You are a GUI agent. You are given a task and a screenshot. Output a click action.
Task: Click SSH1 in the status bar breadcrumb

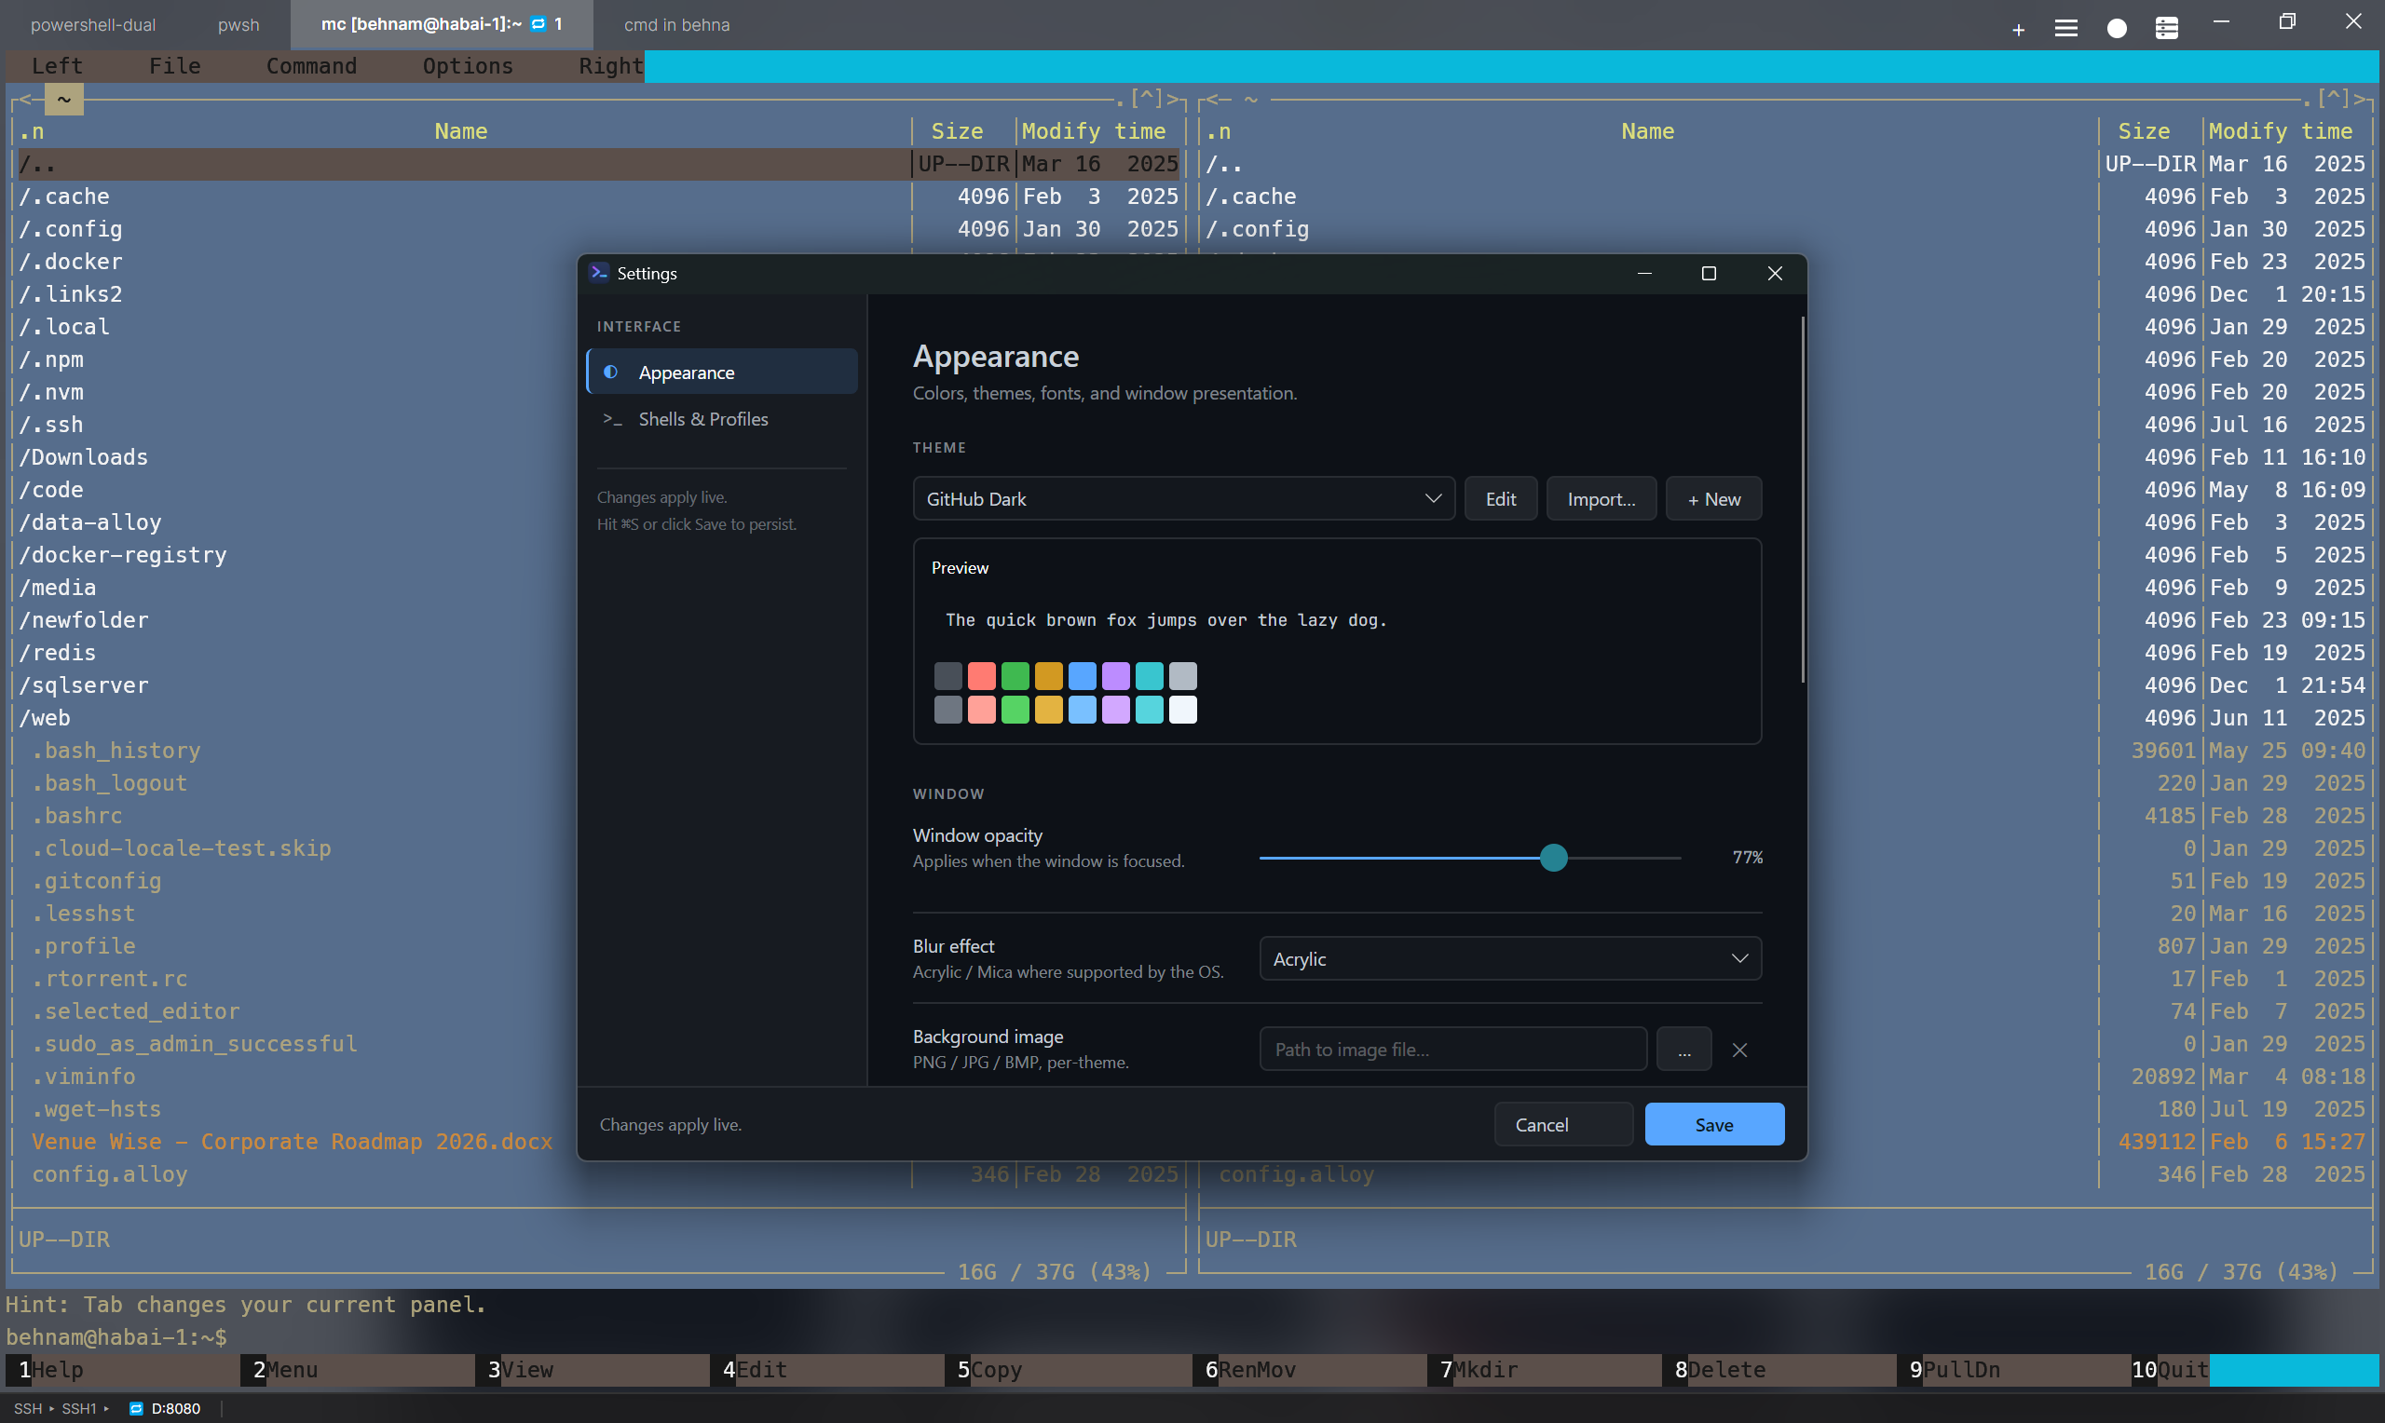[78, 1409]
